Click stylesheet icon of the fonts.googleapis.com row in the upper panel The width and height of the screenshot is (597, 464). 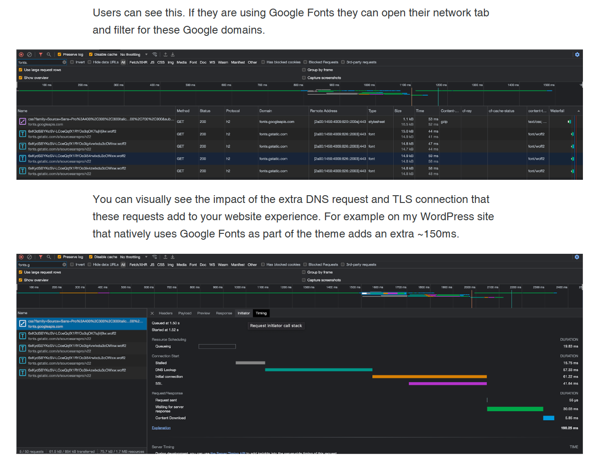click(22, 122)
